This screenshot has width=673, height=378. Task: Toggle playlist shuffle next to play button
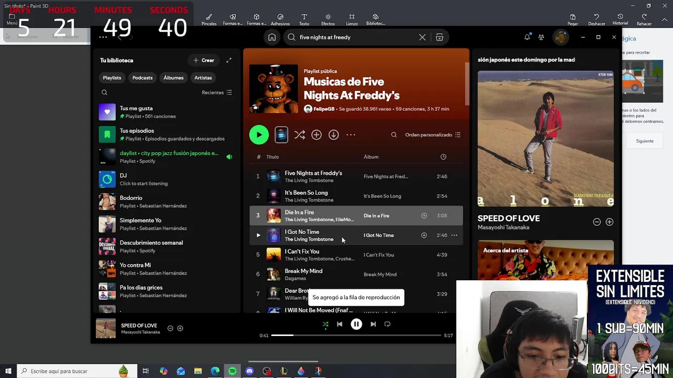pos(299,135)
